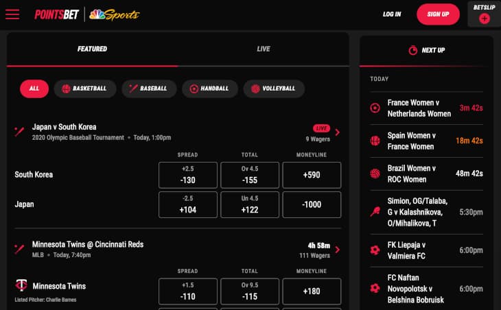Click baseball icon beside Twins @ Reds
The height and width of the screenshot is (310, 501).
pos(19,250)
